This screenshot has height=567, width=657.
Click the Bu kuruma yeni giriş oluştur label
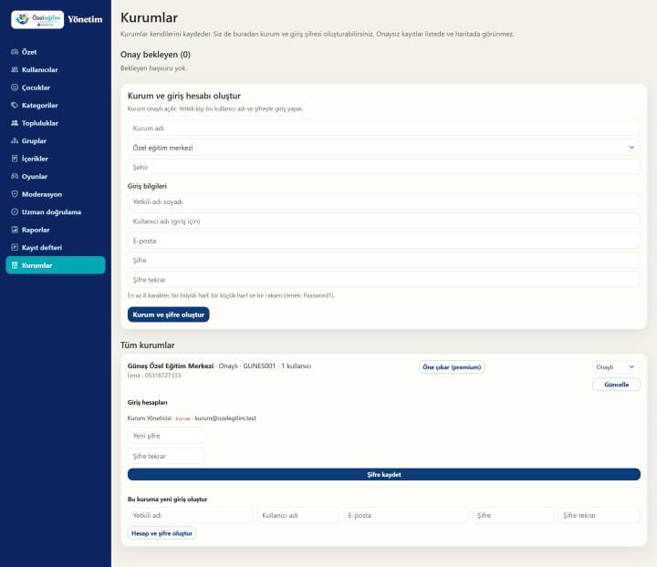pos(167,500)
